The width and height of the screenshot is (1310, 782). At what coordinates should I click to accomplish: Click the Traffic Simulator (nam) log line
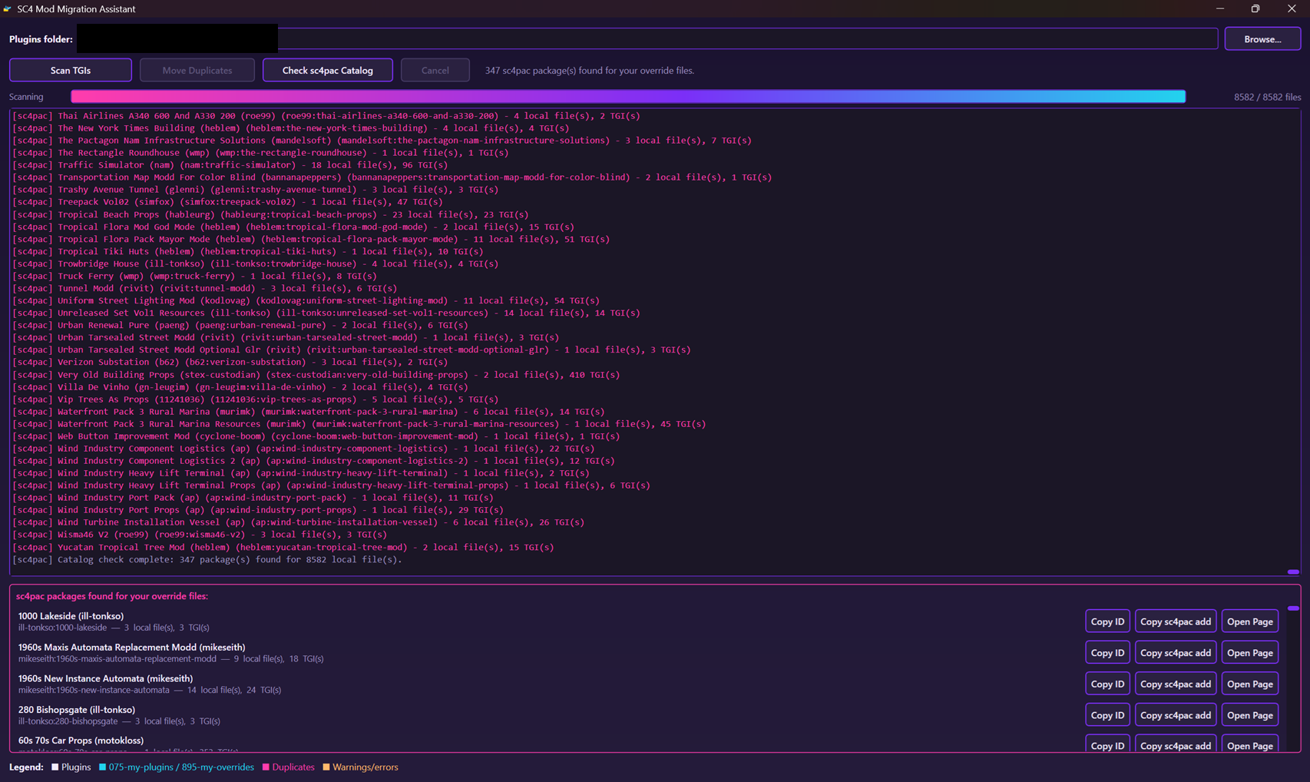click(230, 165)
